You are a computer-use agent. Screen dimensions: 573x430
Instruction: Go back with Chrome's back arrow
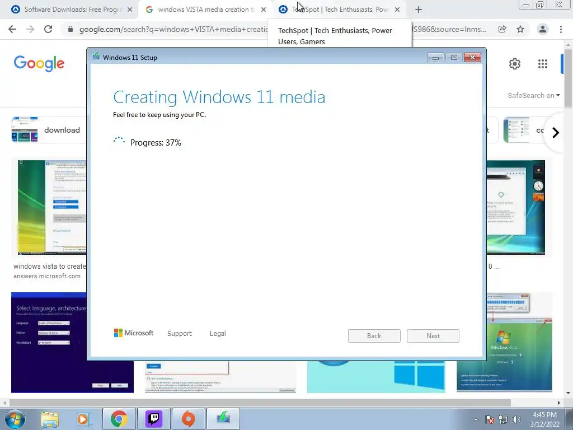coord(12,29)
